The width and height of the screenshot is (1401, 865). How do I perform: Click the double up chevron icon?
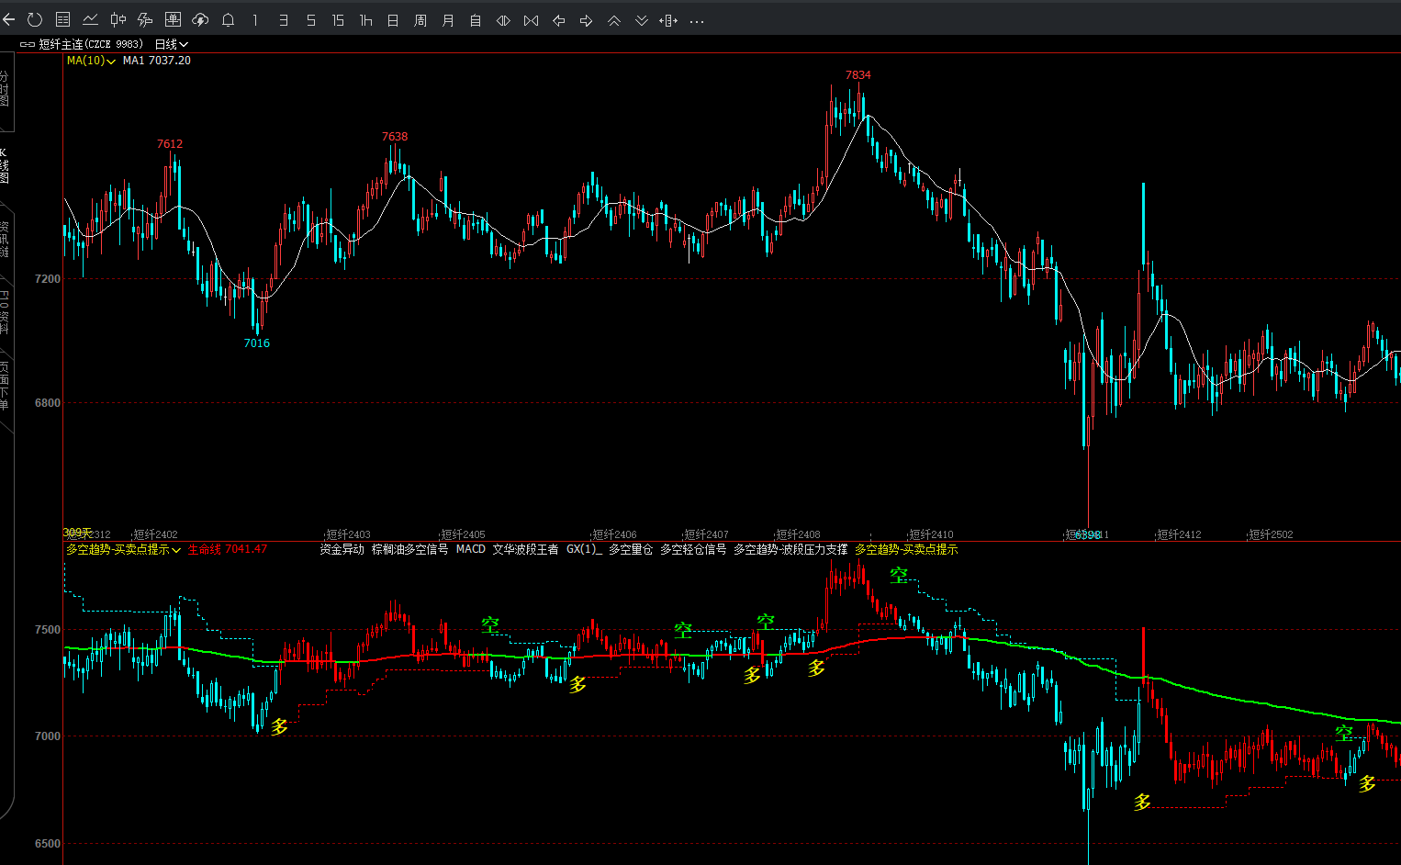(613, 20)
